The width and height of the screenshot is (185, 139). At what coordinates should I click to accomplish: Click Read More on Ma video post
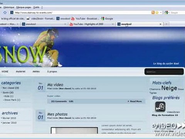click(136, 101)
